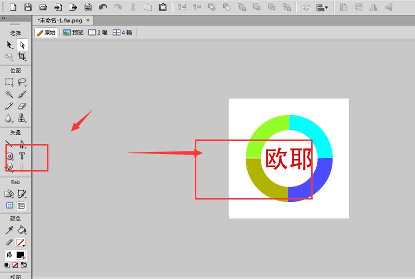Select the Lasso tool
This screenshot has width=415, height=279.
pyautogui.click(x=22, y=82)
